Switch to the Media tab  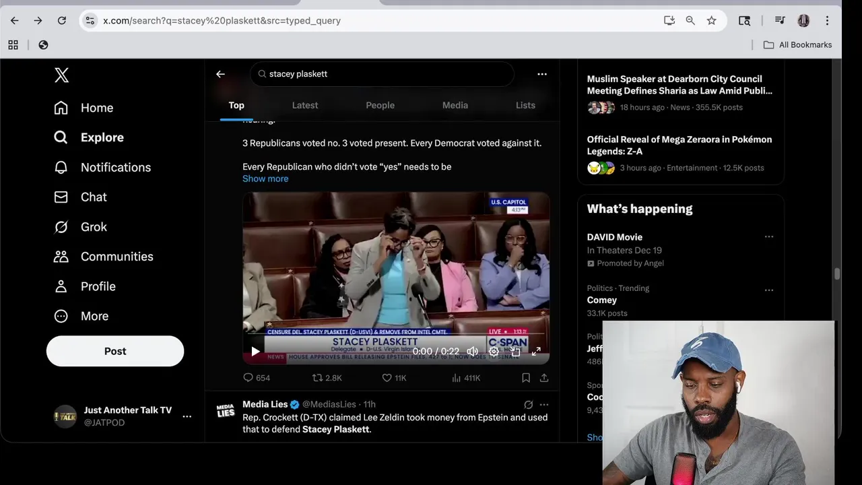pyautogui.click(x=455, y=105)
